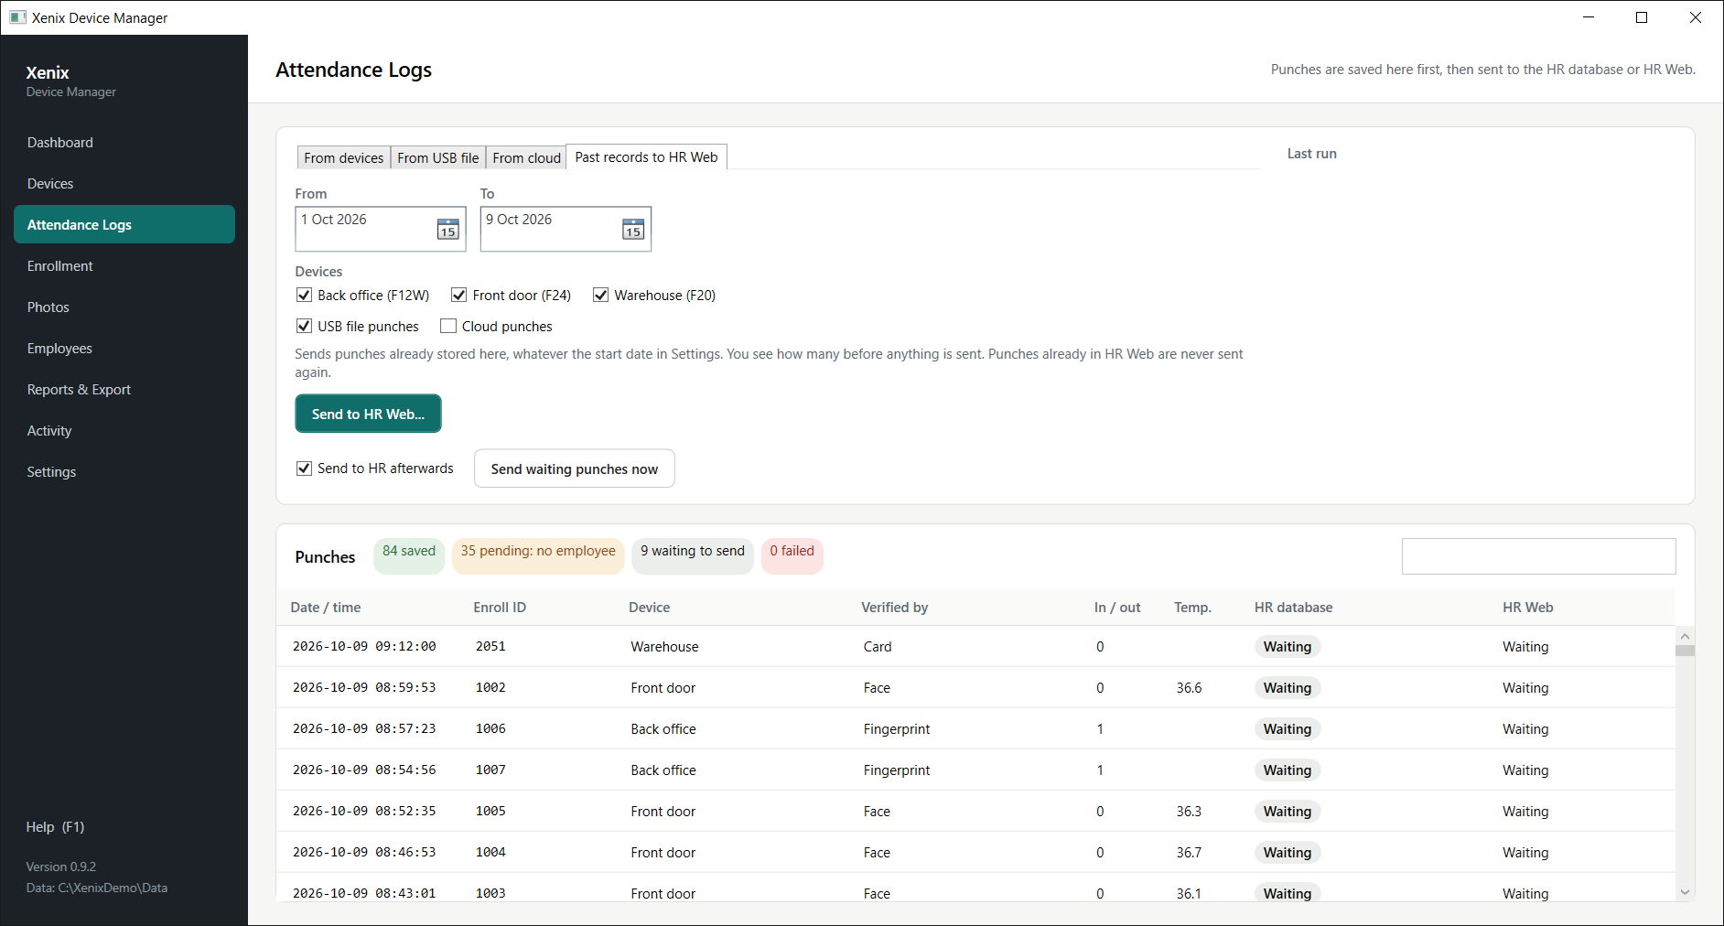
Task: Open the From cloud tab
Action: [x=526, y=158]
